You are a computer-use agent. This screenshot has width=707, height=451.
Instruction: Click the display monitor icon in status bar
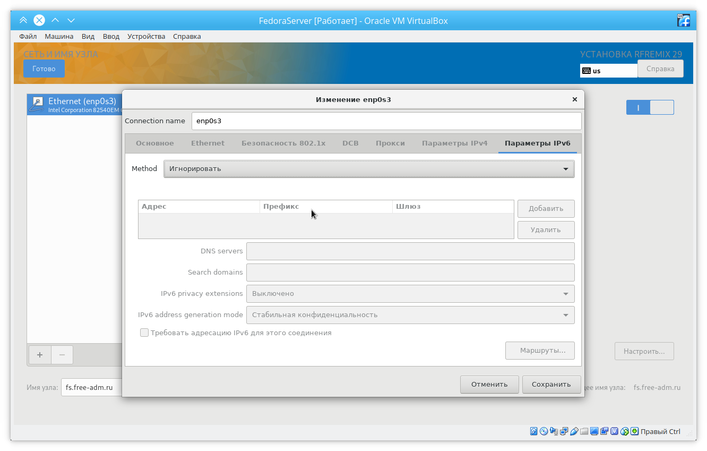coord(594,431)
